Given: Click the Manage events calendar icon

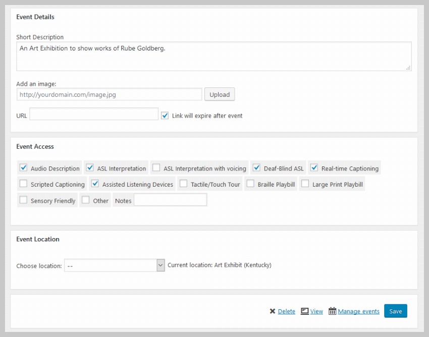Looking at the screenshot, I should click(332, 311).
